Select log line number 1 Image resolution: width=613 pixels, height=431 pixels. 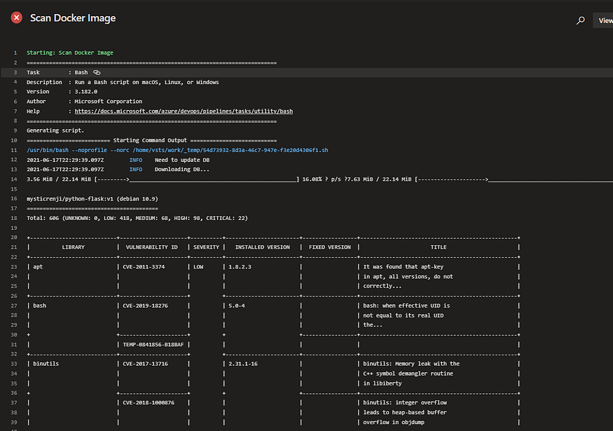[15, 53]
